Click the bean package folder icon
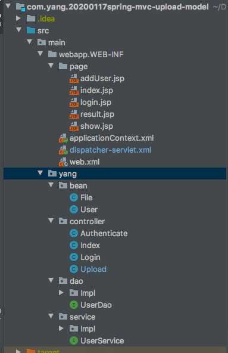 click(x=63, y=185)
